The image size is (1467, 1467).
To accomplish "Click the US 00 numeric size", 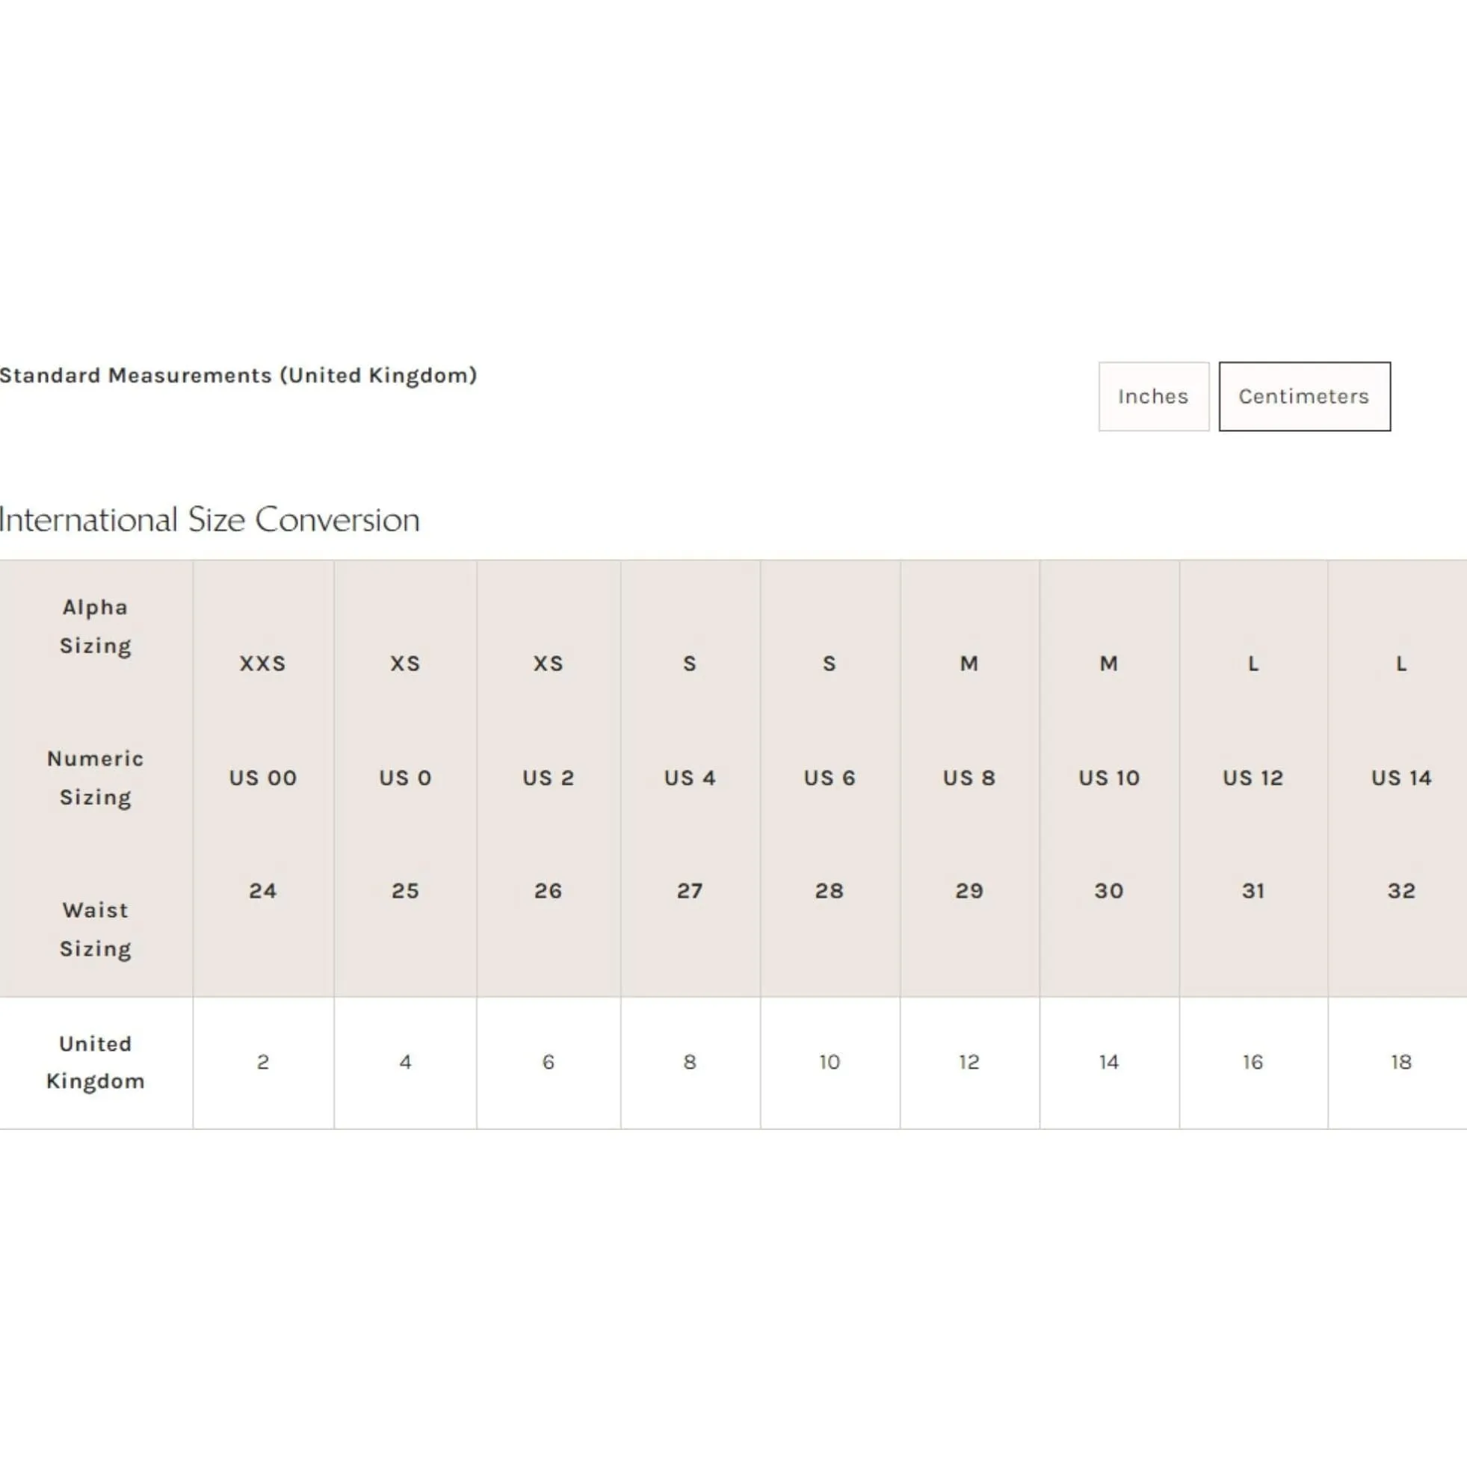I will (x=263, y=777).
